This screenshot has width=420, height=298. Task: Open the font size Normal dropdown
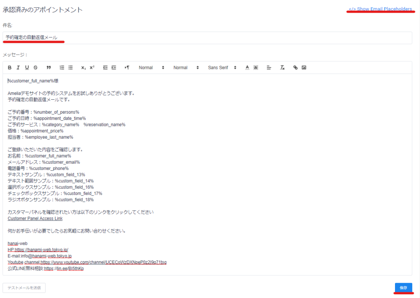point(186,68)
